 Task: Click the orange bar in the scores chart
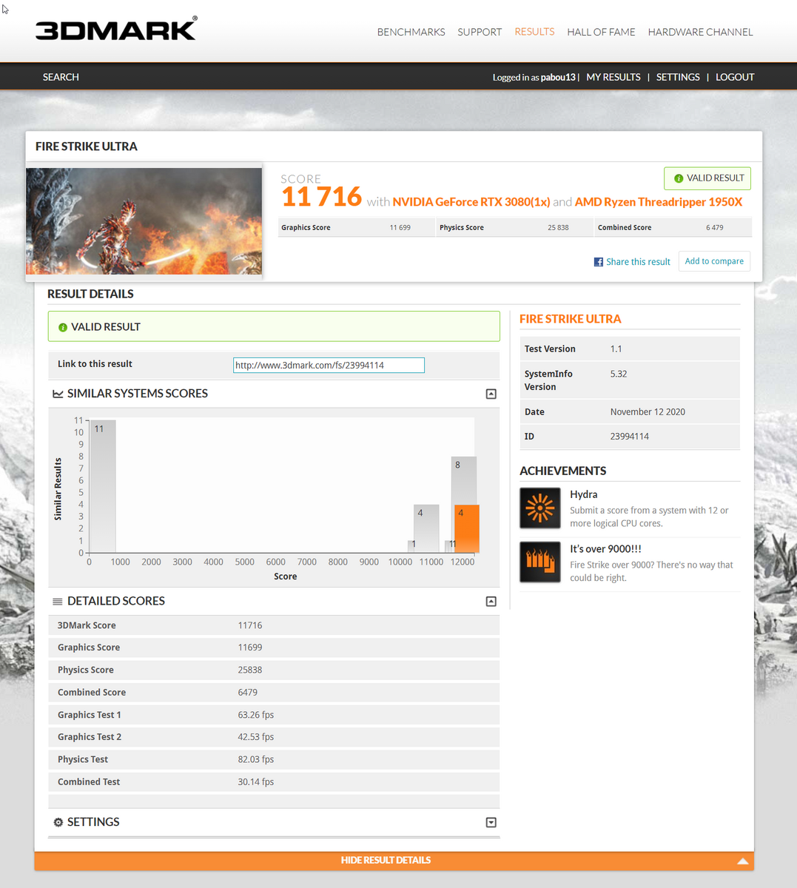coord(467,529)
